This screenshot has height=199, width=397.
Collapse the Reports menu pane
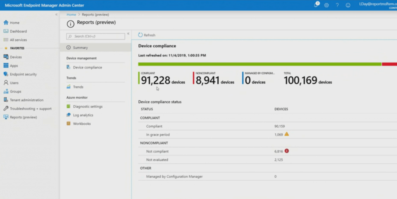point(128,34)
